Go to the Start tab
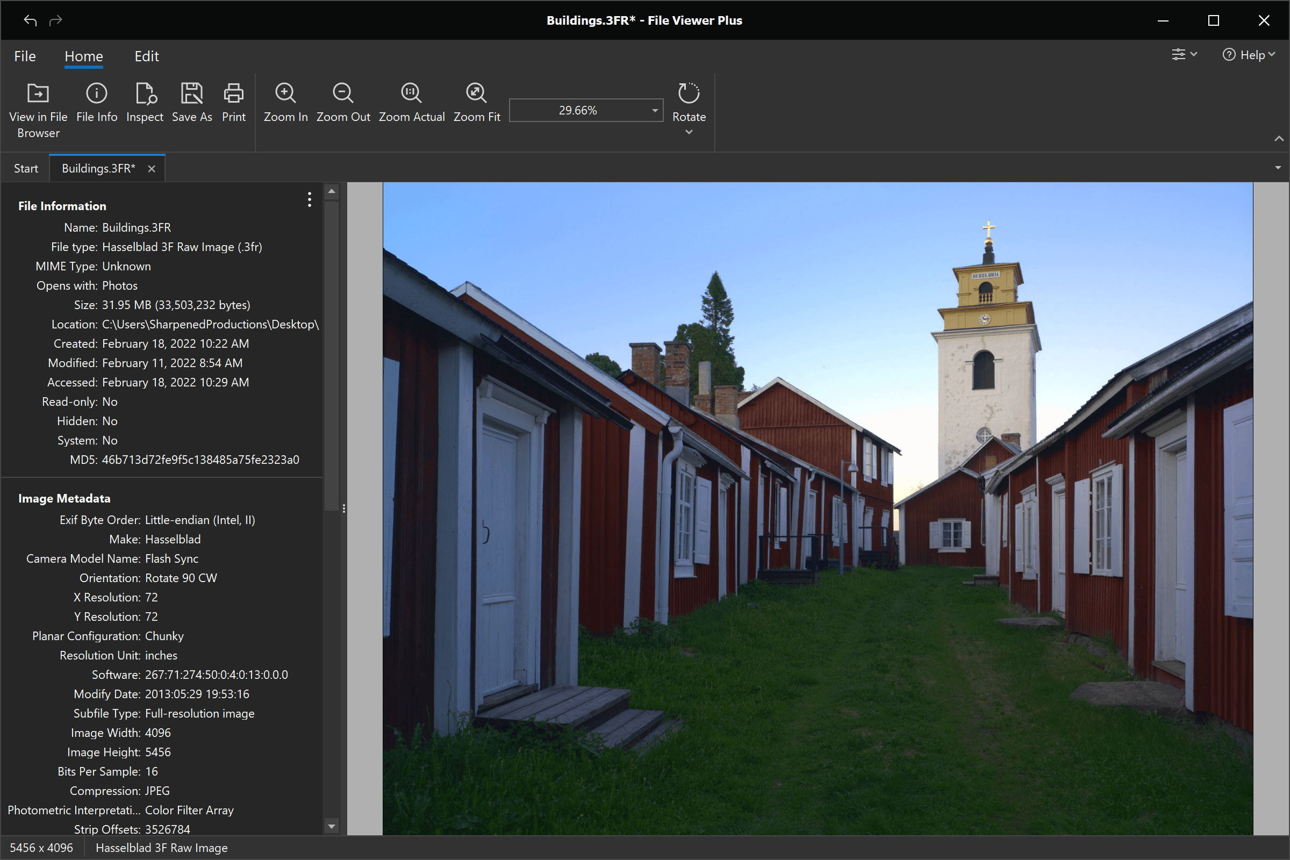The width and height of the screenshot is (1290, 860). tap(26, 168)
